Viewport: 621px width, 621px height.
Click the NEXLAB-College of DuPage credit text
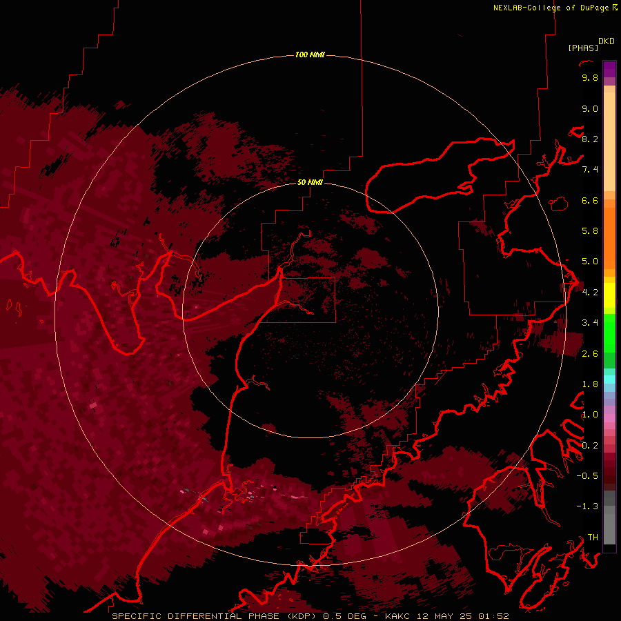[x=551, y=8]
